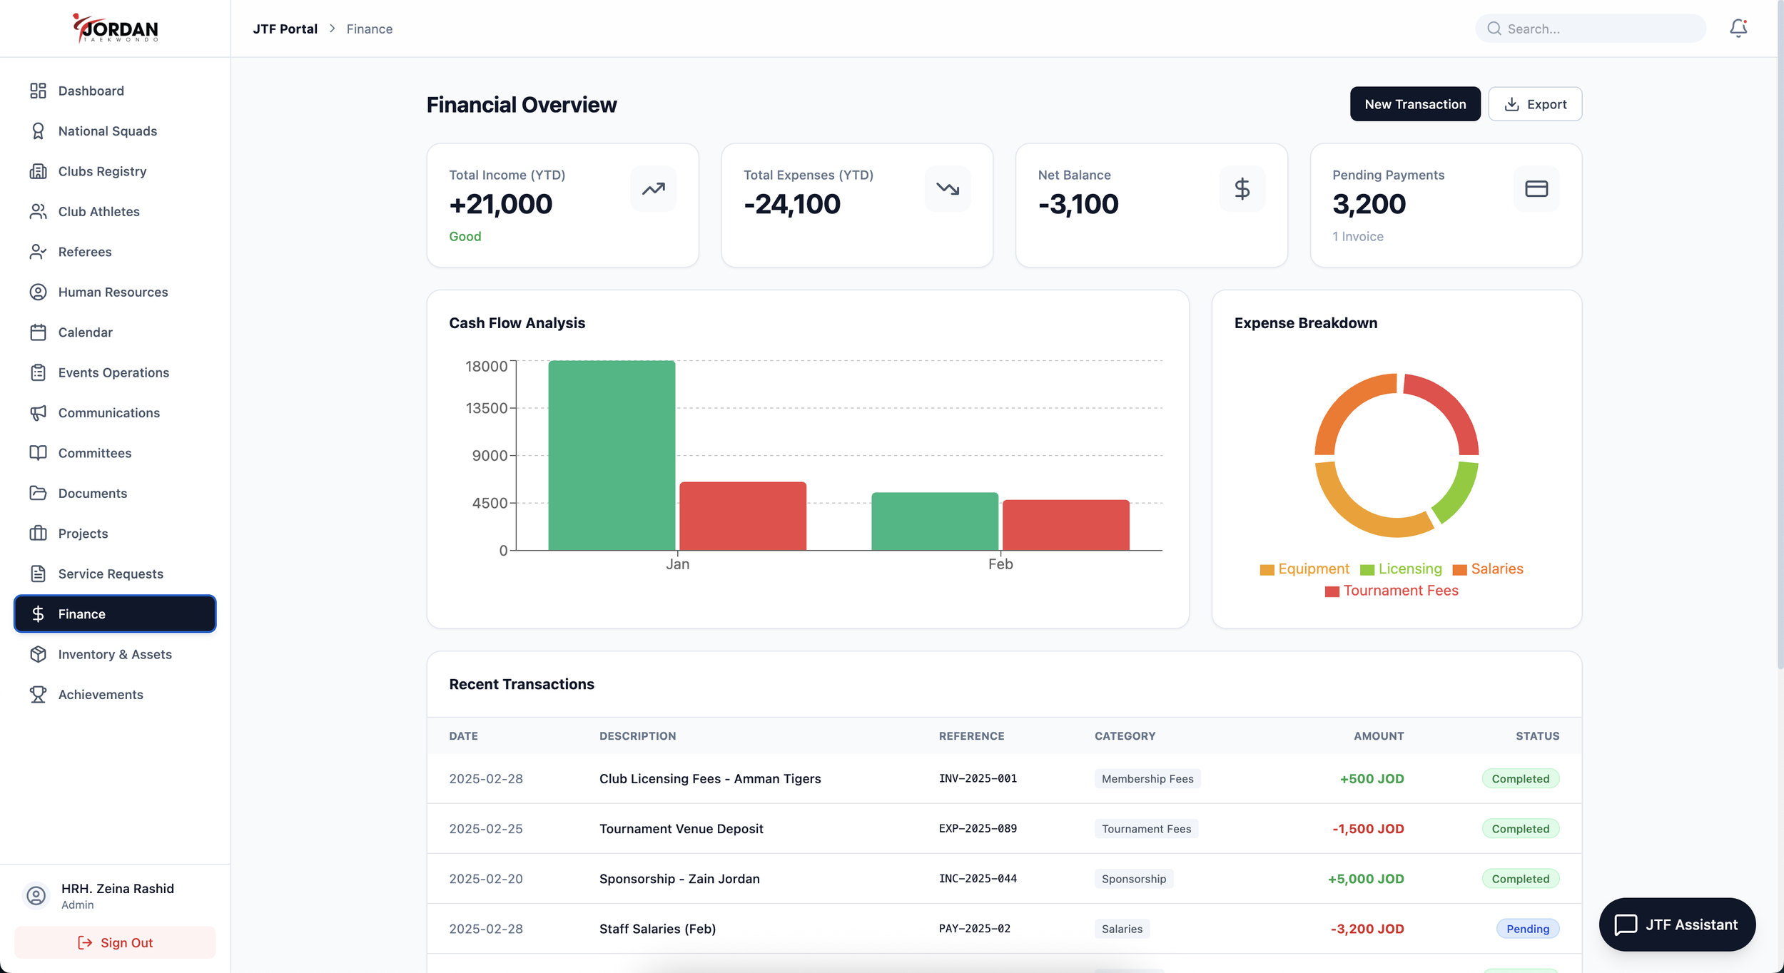This screenshot has width=1784, height=973.
Task: Click the Pending Payments card icon
Action: [x=1536, y=189]
